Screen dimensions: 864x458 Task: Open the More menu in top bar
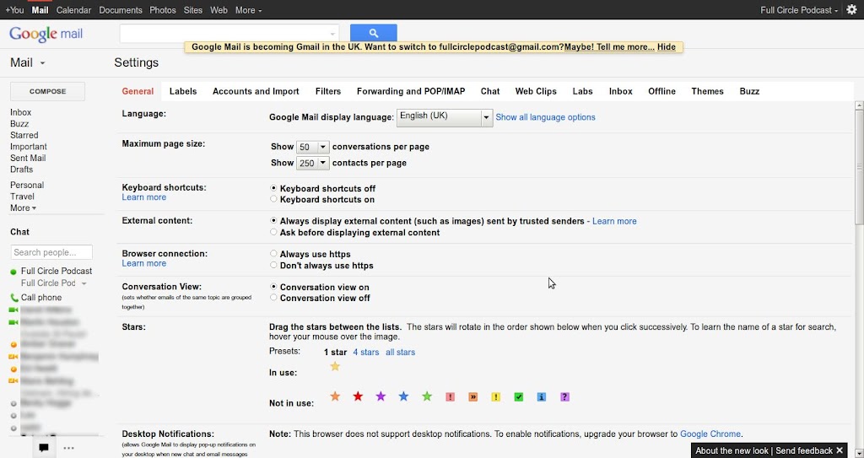tap(249, 10)
